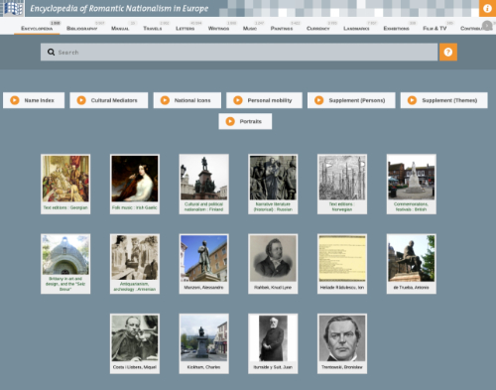The height and width of the screenshot is (390, 496).
Task: Open the Costa i Llobera, Miquel portrait
Action: point(135,338)
